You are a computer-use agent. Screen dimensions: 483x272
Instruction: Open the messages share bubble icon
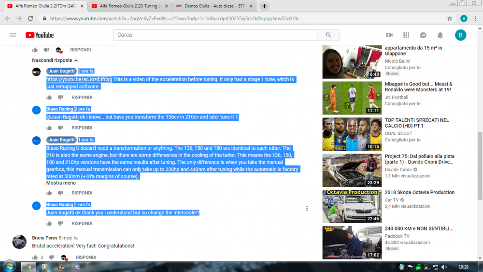click(x=423, y=35)
